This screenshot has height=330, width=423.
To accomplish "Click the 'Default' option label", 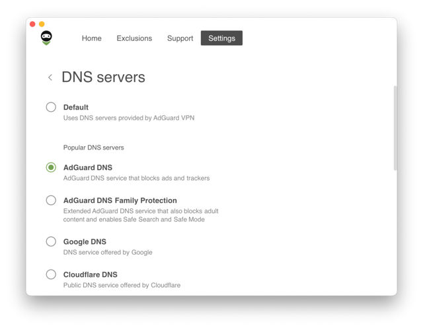I will pos(76,107).
